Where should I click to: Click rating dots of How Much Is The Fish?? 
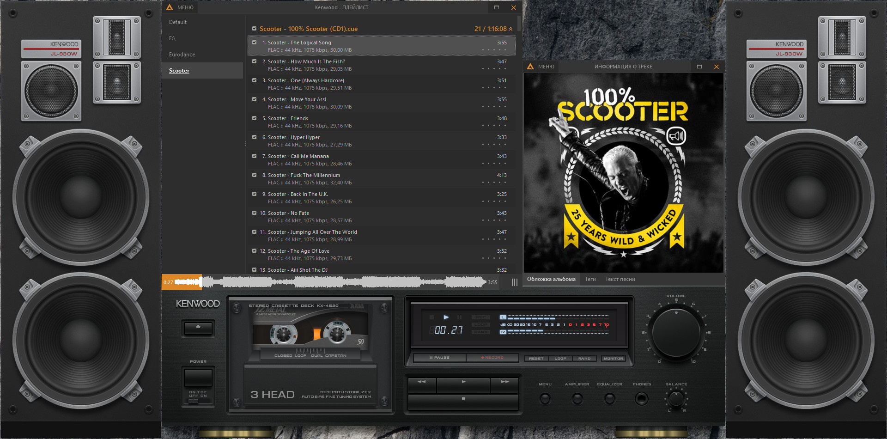tap(494, 69)
